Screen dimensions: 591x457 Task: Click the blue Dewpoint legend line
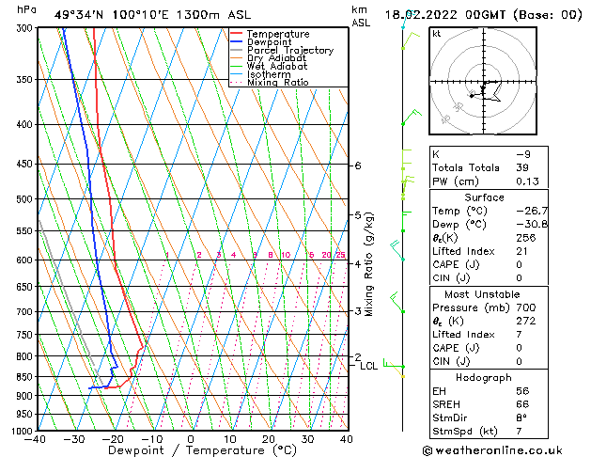236,41
